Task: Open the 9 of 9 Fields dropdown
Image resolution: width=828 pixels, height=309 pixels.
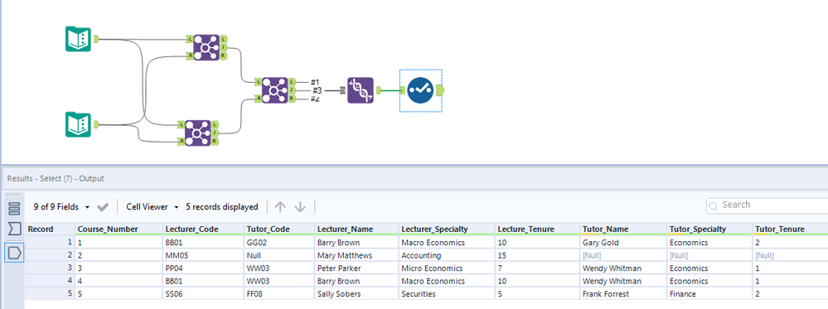Action: [62, 207]
